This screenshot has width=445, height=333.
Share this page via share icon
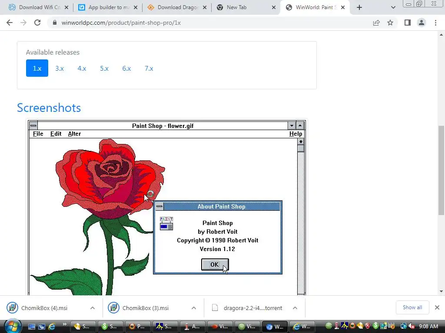click(376, 23)
